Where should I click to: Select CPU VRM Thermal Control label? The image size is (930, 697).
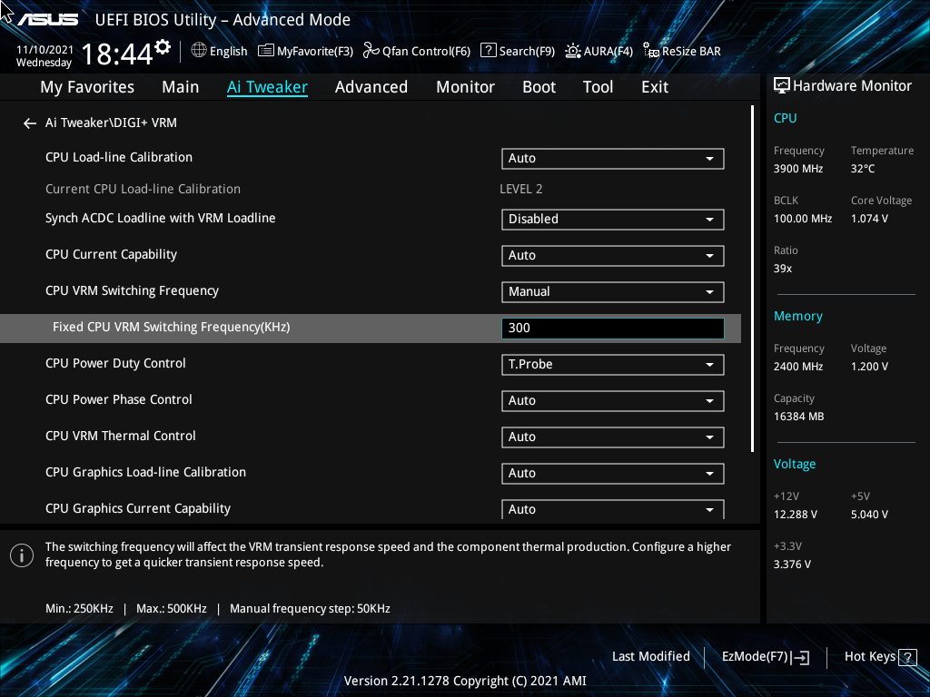coord(121,436)
